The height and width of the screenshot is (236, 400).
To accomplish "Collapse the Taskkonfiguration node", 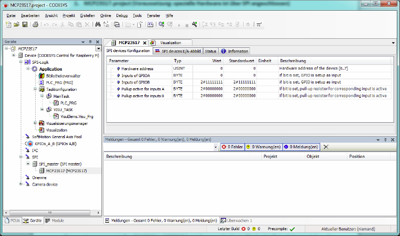I will click(35, 89).
